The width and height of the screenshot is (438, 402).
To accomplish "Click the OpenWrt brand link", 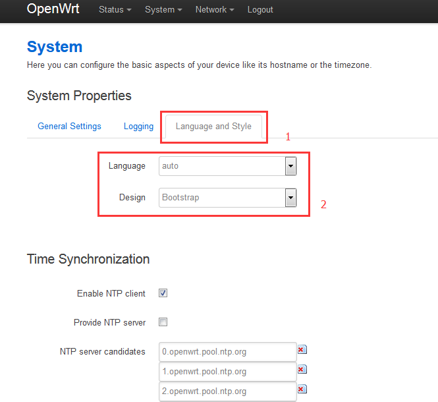I will [x=53, y=9].
